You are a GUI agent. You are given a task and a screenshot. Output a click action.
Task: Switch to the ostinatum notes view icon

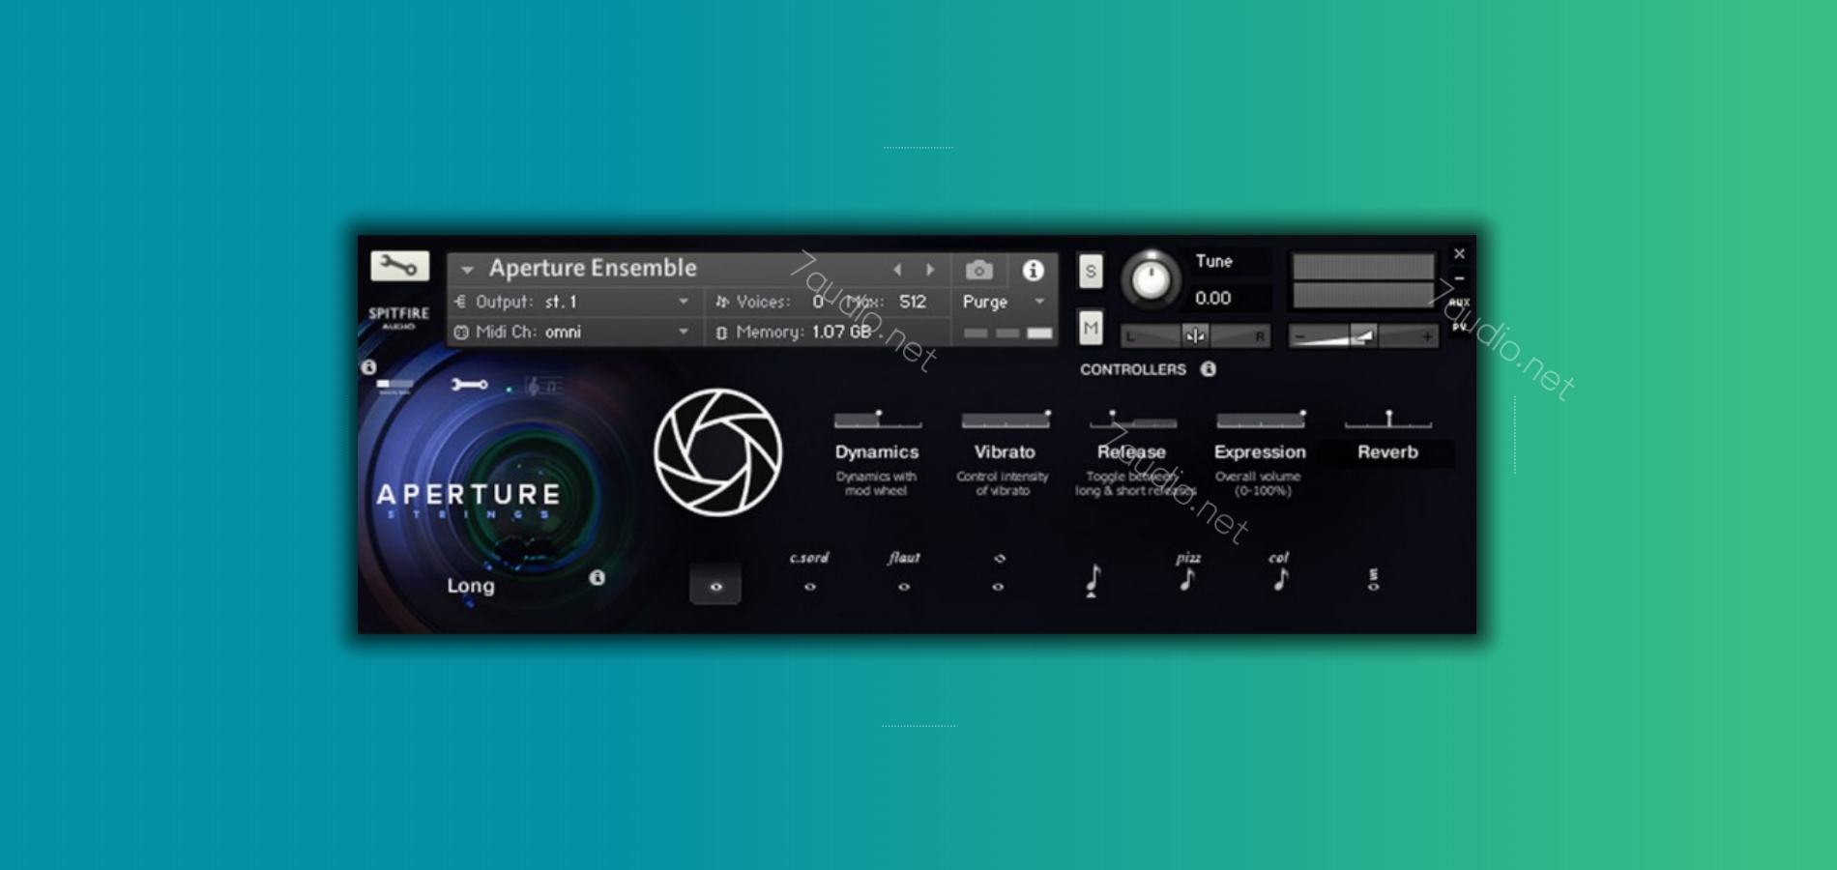[x=542, y=387]
